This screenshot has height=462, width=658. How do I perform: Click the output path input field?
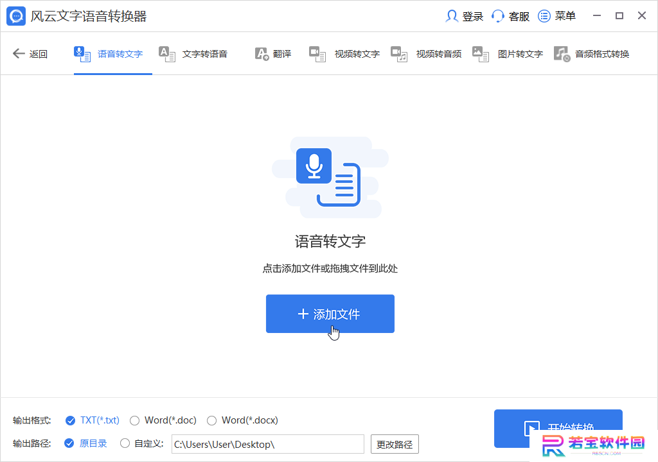(x=268, y=445)
